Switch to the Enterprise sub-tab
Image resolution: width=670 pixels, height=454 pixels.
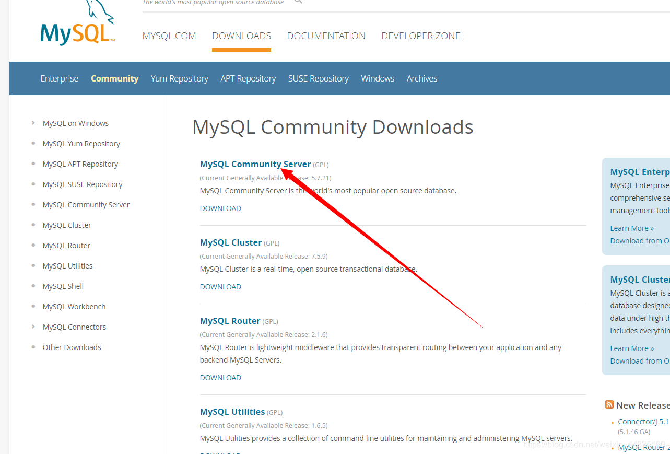(x=60, y=78)
